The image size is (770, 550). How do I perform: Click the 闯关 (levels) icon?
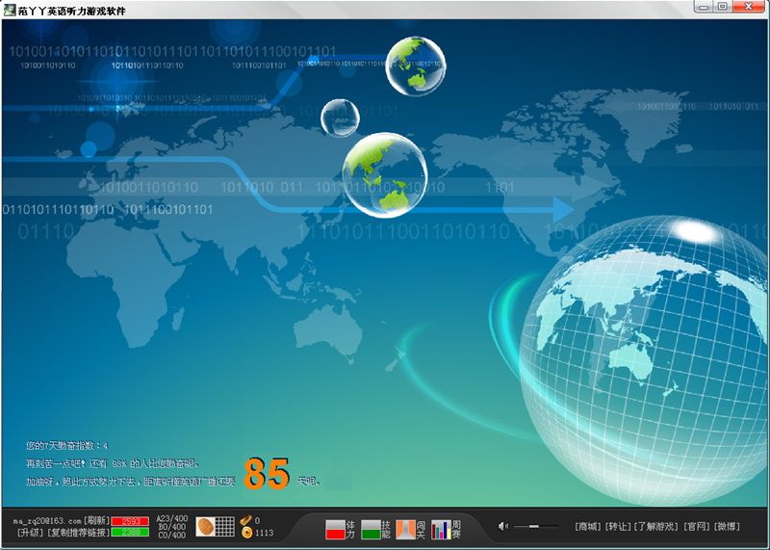(410, 528)
